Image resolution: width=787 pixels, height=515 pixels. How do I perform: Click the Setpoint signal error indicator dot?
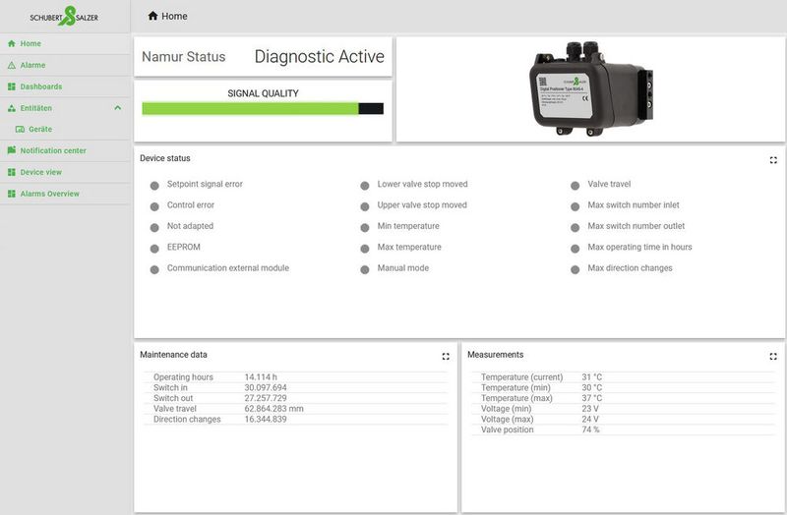154,186
